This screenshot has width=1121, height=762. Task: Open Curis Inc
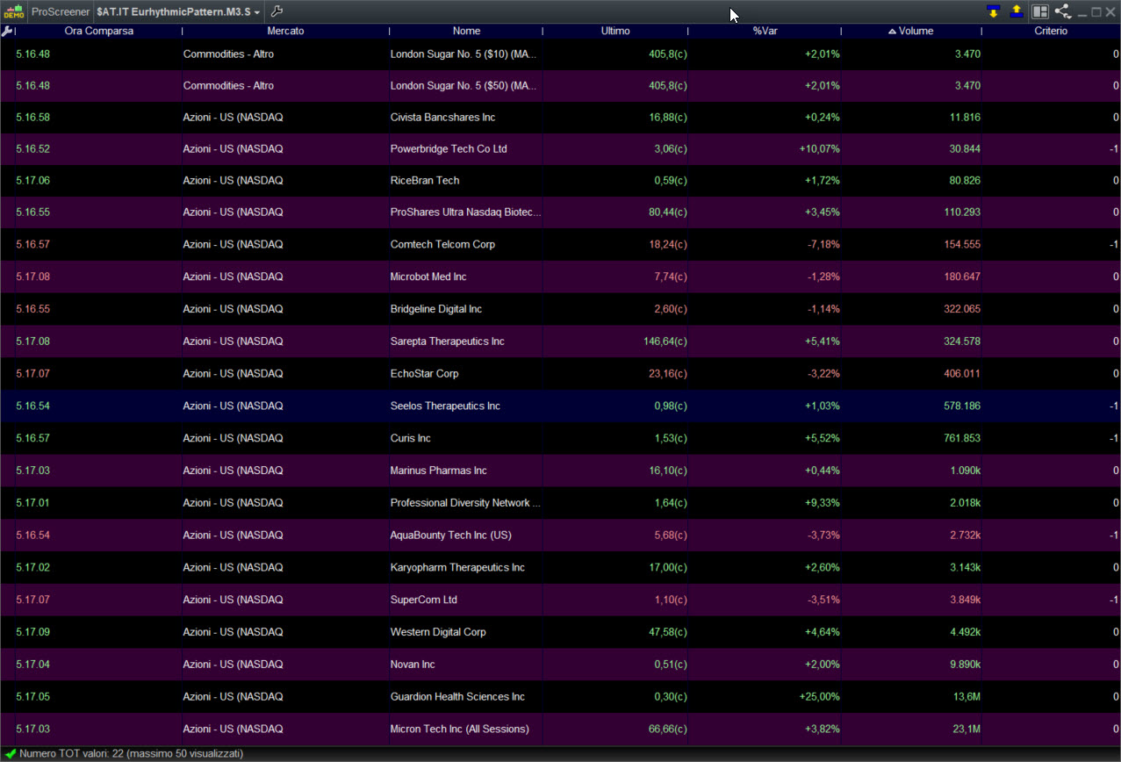click(411, 439)
